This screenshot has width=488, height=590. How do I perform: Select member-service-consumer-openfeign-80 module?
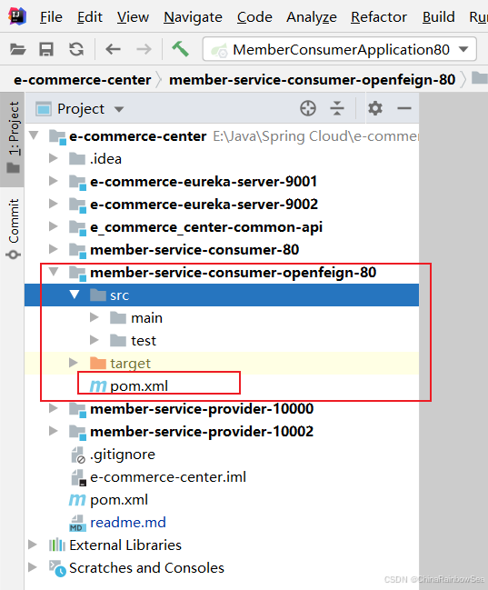[234, 273]
